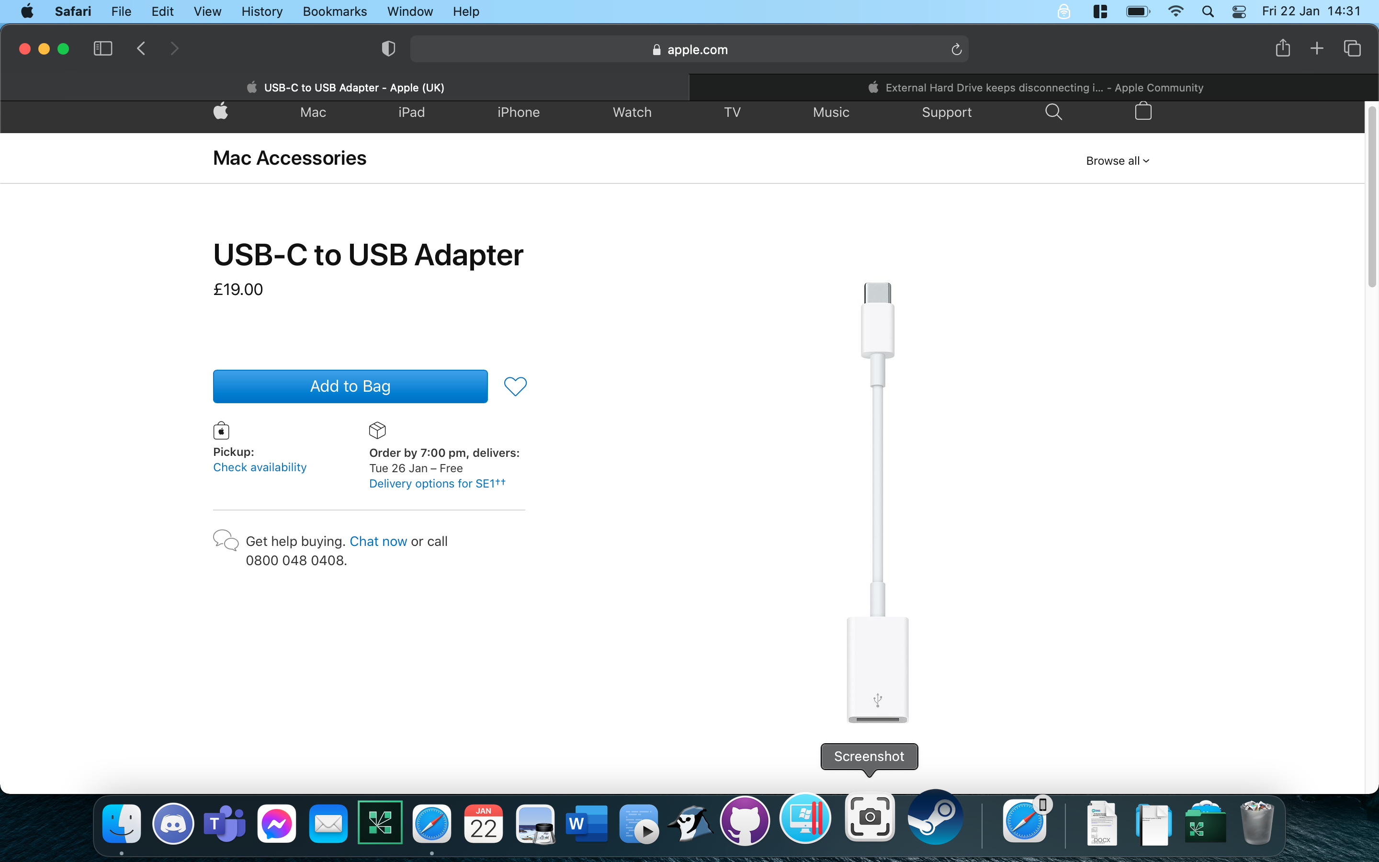
Task: Open the date and time menu
Action: [x=1311, y=11]
